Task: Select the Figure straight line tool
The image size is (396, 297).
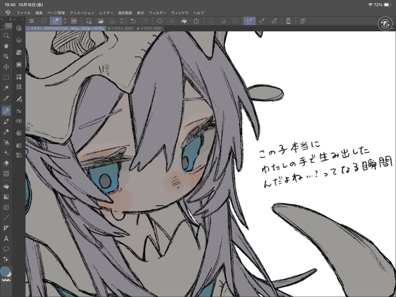Action: (x=6, y=218)
